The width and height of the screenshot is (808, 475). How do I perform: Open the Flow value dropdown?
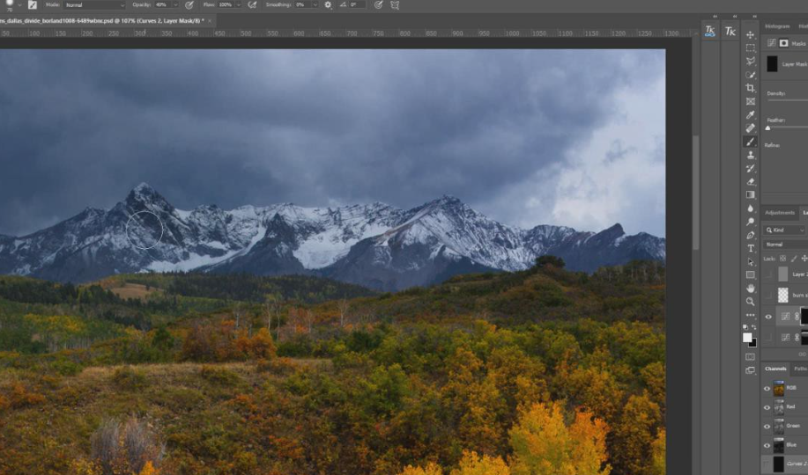[x=238, y=5]
